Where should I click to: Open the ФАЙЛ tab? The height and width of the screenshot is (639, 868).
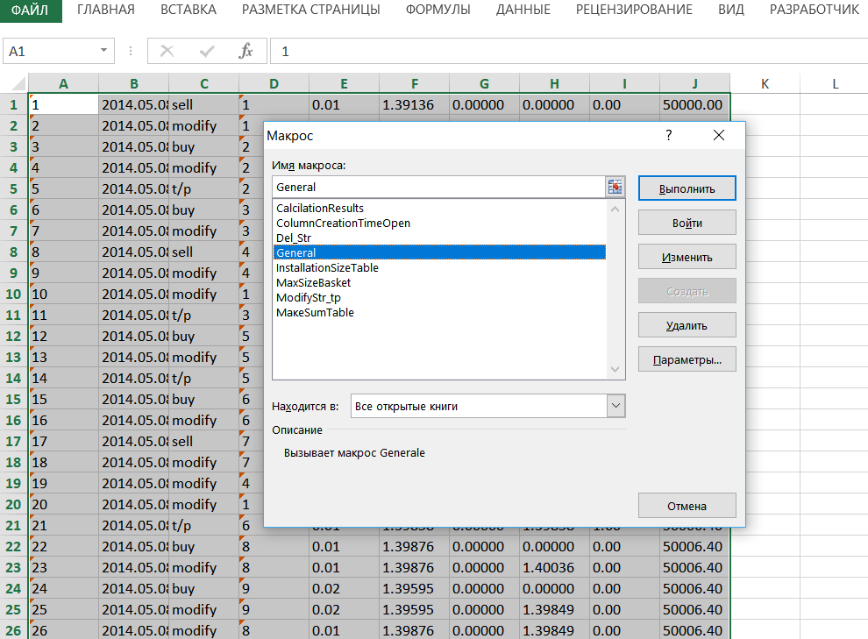(30, 10)
